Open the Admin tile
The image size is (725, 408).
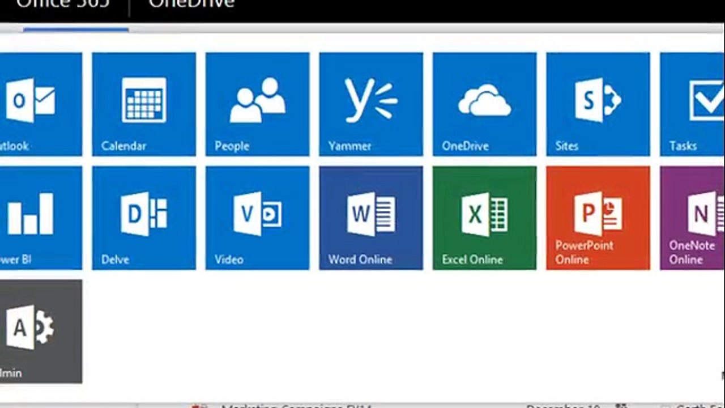coord(41,331)
